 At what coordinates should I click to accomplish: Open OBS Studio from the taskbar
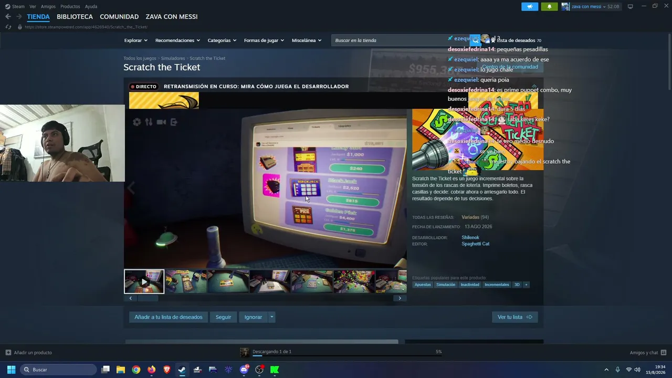(x=259, y=370)
